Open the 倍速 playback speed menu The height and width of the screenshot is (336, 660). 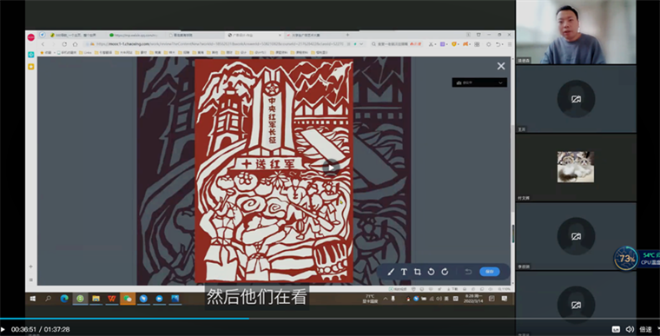pyautogui.click(x=646, y=329)
